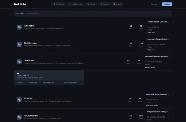Click the Dün, 06:42 AM timestamp
Viewport: 186px width, 122px height.
[153, 27]
